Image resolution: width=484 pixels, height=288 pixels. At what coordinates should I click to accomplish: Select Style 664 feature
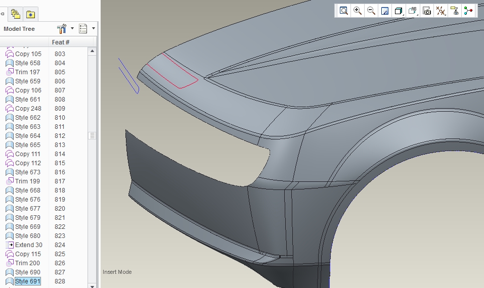(x=28, y=136)
